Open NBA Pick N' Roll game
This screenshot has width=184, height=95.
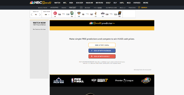point(78,80)
